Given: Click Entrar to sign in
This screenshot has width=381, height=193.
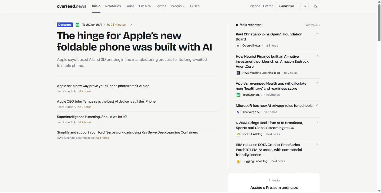Looking at the screenshot, I should click(268, 6).
